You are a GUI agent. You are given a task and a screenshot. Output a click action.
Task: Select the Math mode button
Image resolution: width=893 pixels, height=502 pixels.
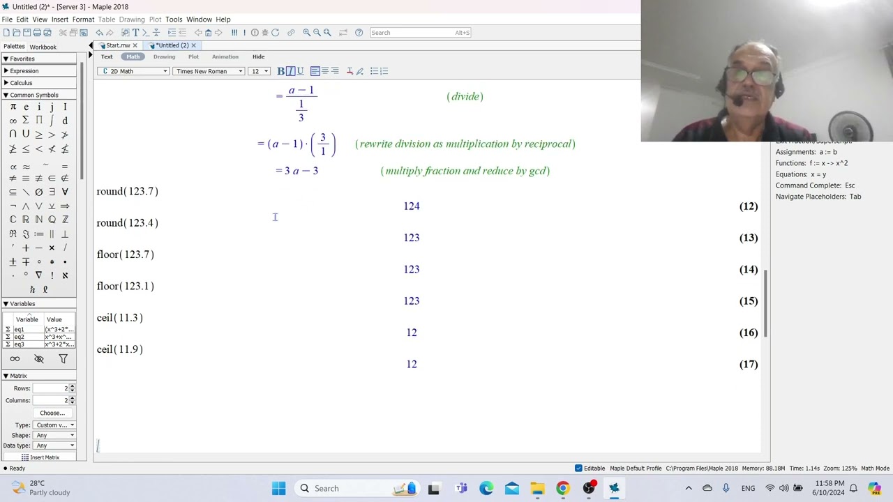[133, 56]
